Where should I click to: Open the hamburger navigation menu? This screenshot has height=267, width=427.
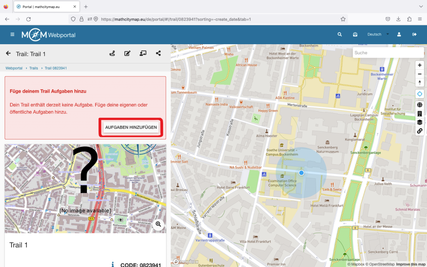(x=13, y=35)
